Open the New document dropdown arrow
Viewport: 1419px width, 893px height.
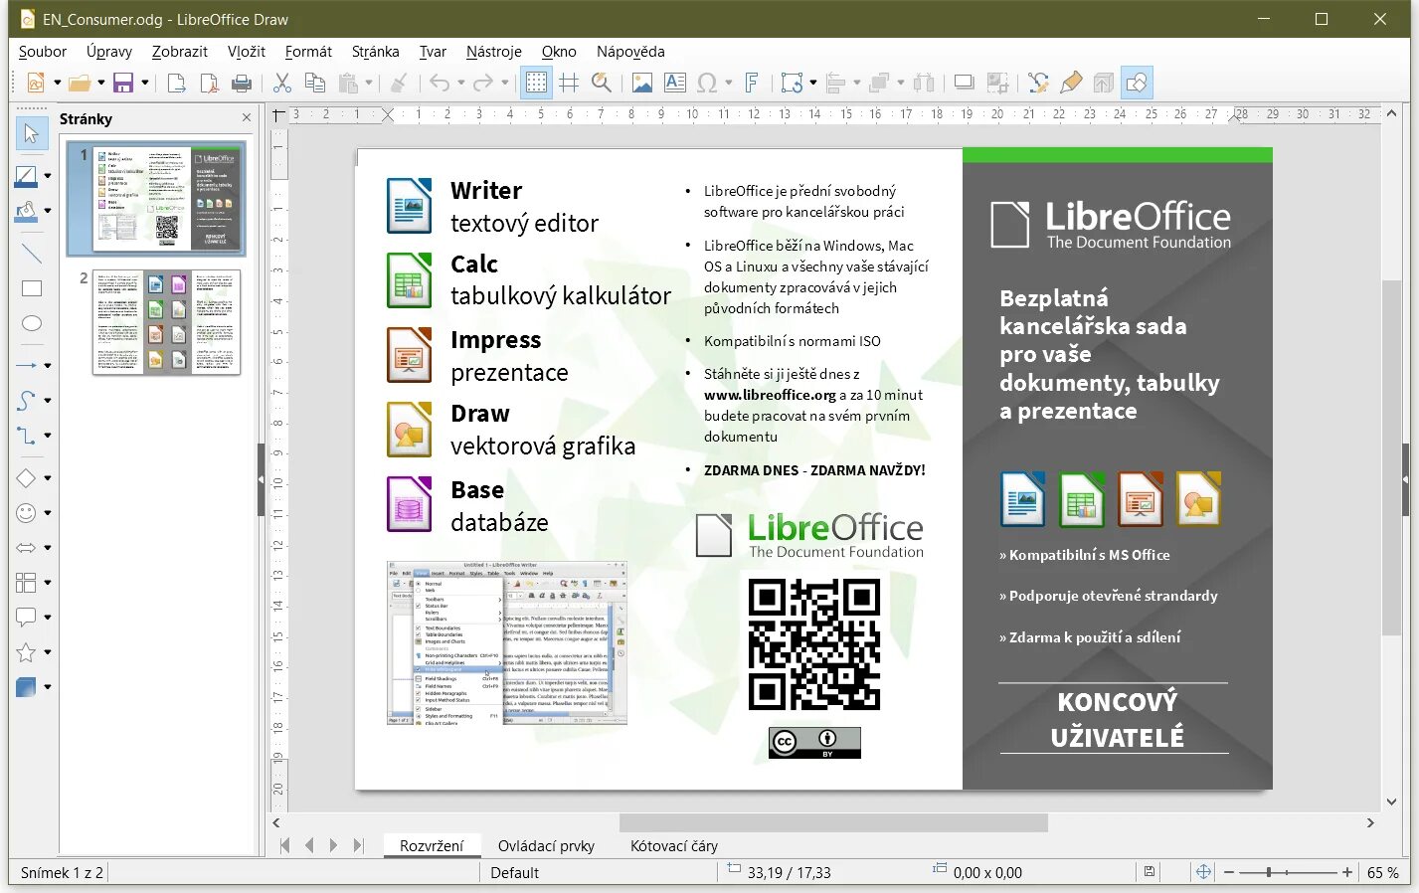pyautogui.click(x=57, y=84)
